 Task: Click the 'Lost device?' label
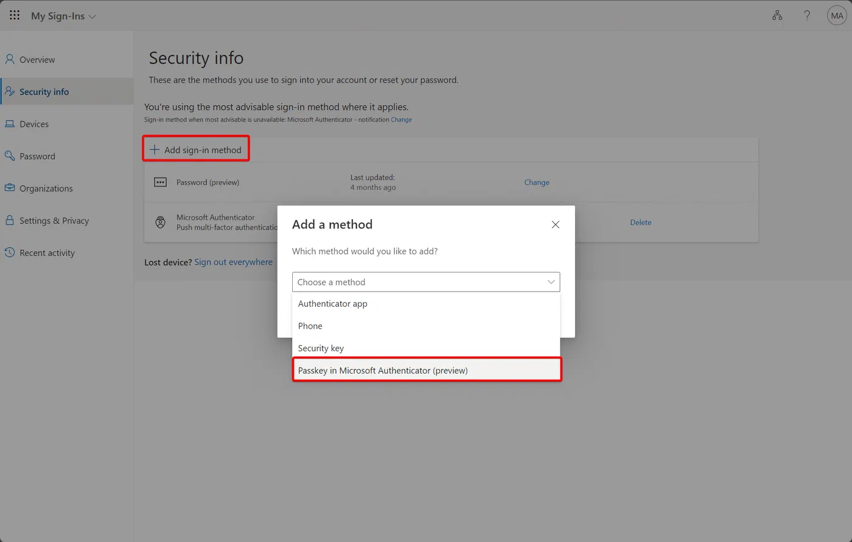click(x=168, y=262)
